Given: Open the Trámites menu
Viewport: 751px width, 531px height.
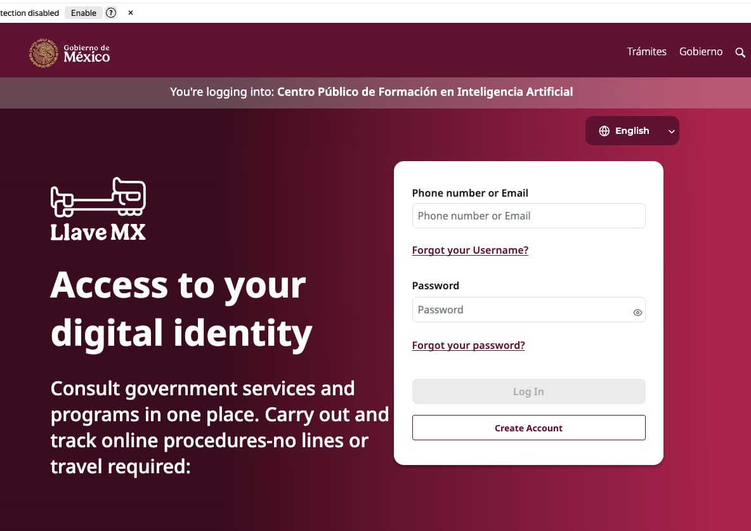Looking at the screenshot, I should click(x=646, y=52).
